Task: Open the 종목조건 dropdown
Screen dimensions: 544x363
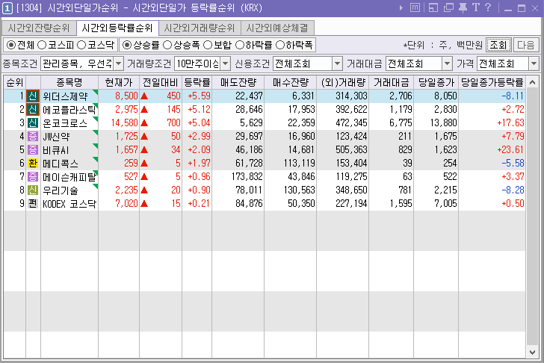Action: [x=119, y=63]
